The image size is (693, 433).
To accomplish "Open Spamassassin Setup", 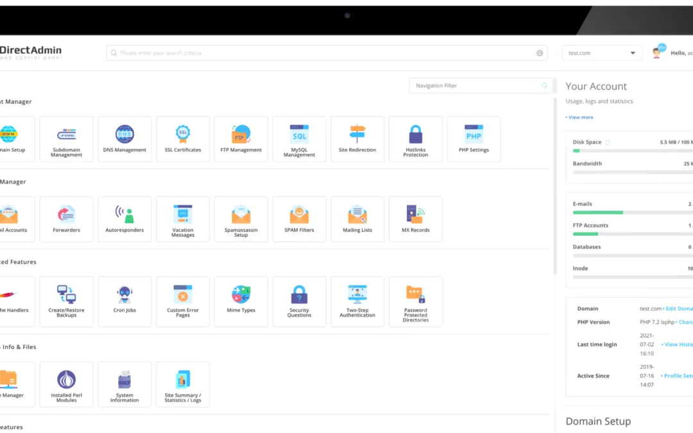I will (x=241, y=219).
